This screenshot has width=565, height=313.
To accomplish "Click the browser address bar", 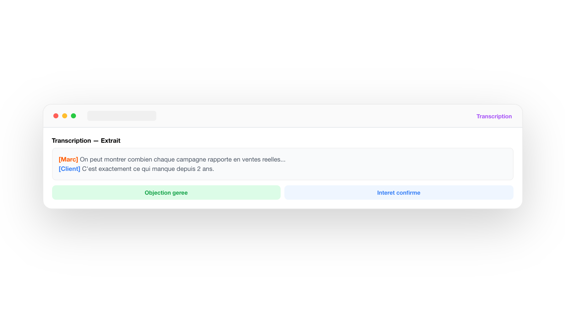I will coord(122,115).
